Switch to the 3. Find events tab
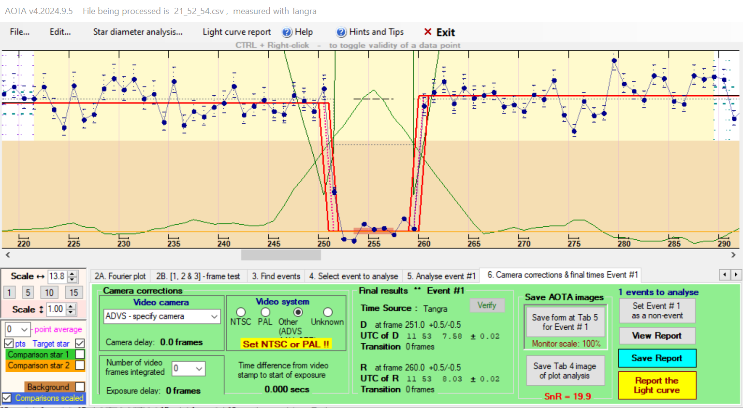The image size is (743, 408). click(276, 276)
